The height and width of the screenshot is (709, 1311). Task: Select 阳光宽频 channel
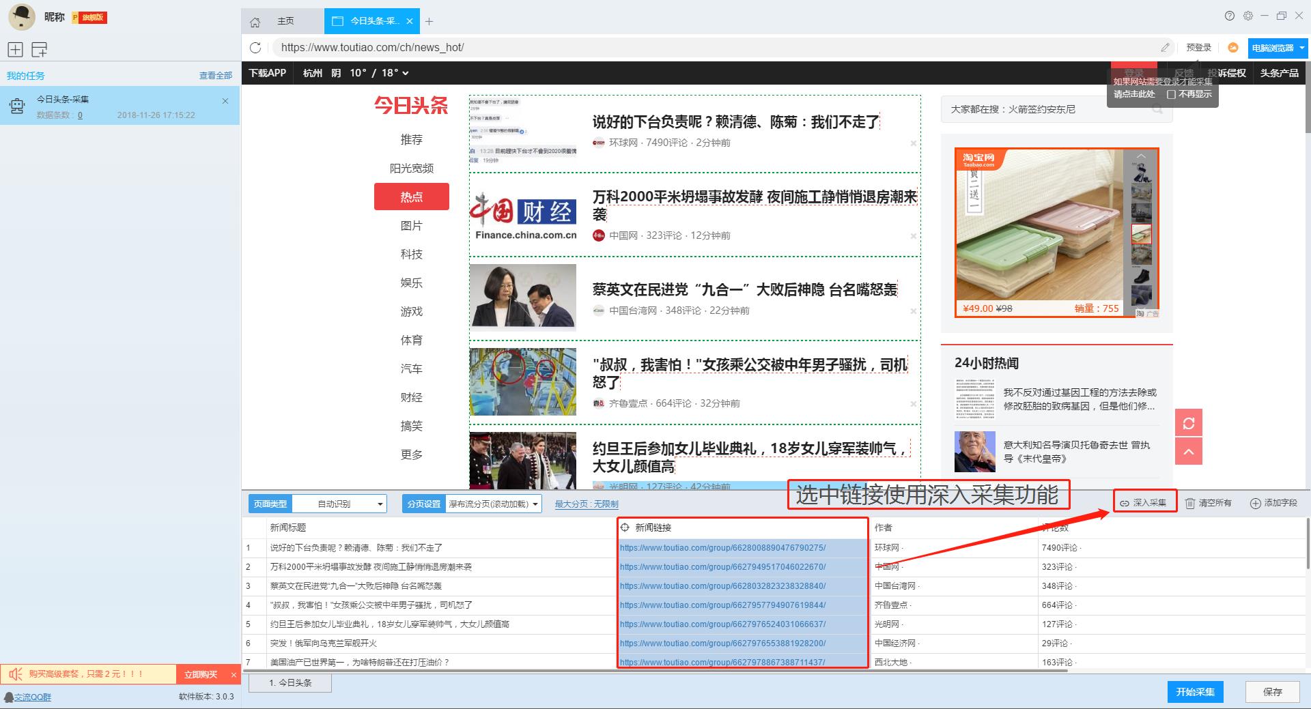tap(411, 168)
